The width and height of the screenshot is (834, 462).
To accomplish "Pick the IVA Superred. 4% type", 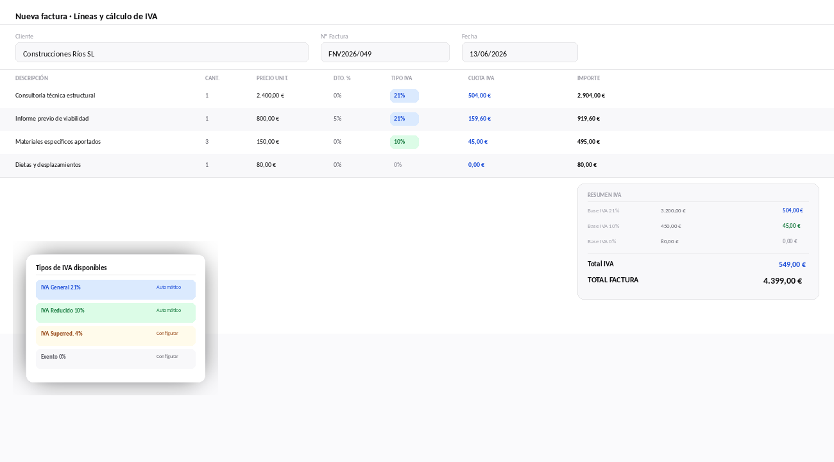I will [115, 336].
